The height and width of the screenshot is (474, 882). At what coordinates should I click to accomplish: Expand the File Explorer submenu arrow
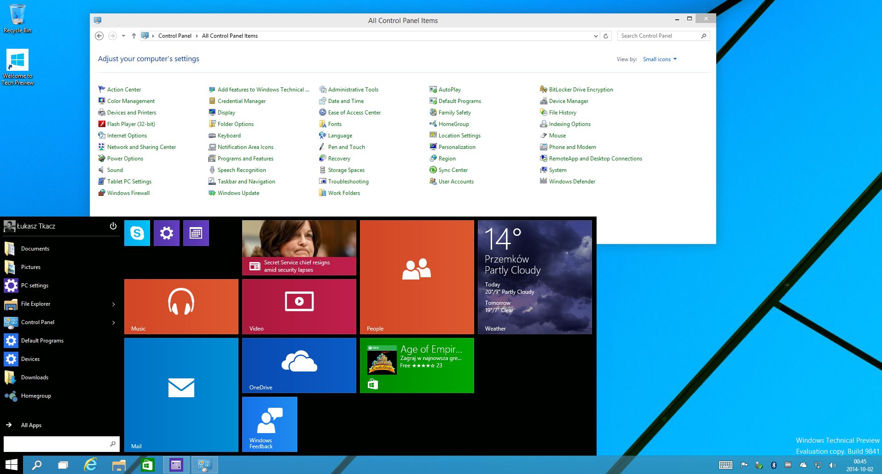click(x=114, y=304)
